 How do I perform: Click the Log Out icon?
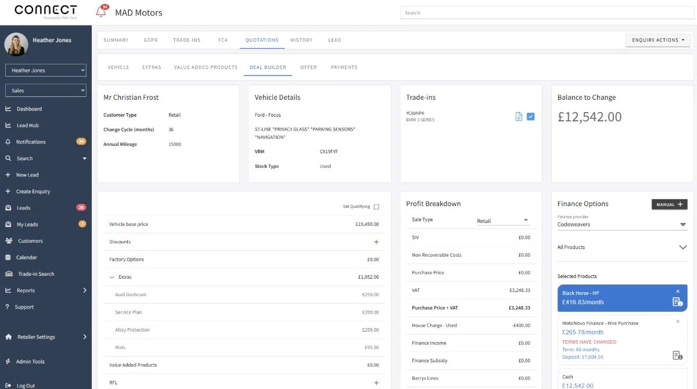8,386
